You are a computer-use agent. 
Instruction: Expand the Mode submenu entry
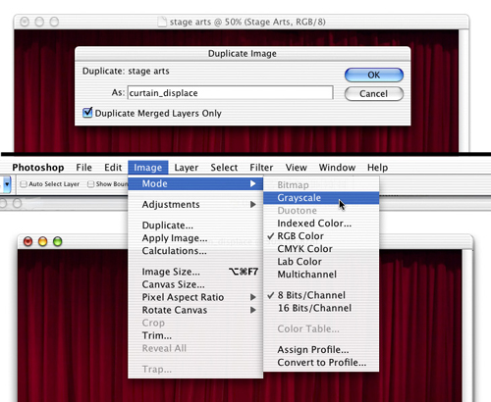click(x=195, y=183)
